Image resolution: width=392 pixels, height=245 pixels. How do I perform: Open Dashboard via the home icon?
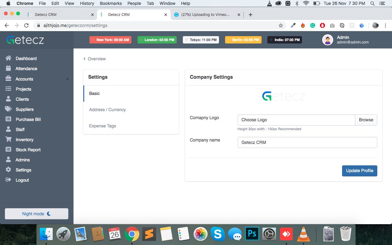(8, 58)
